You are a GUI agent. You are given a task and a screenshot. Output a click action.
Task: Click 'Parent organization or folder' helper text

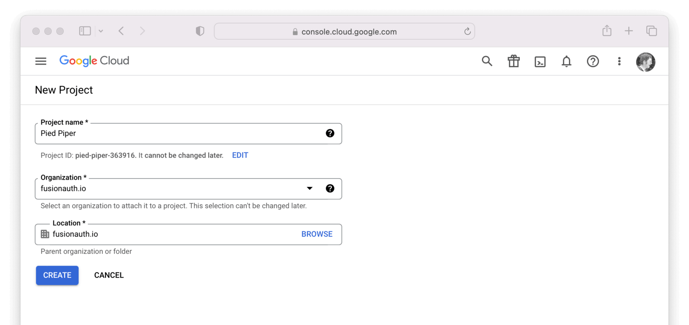click(86, 251)
